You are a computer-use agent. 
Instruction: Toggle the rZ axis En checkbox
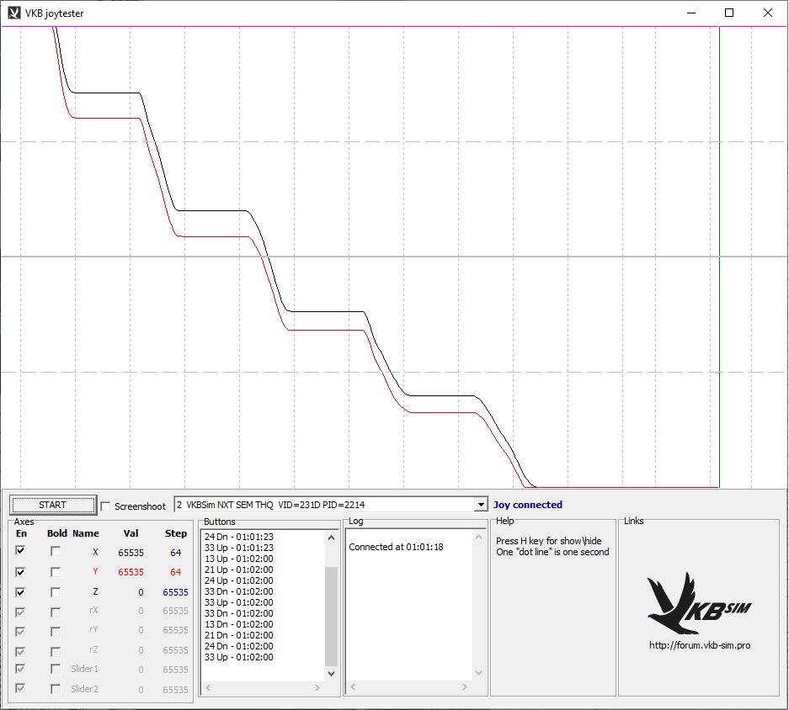[x=20, y=652]
